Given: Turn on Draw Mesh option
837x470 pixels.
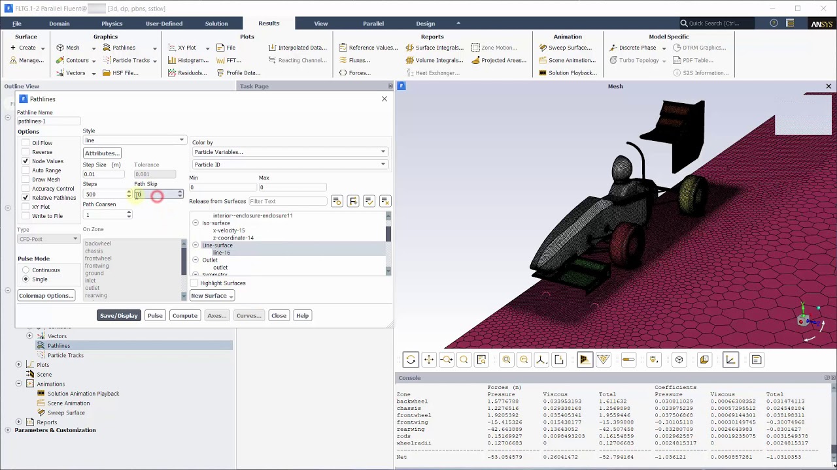Looking at the screenshot, I should (26, 180).
